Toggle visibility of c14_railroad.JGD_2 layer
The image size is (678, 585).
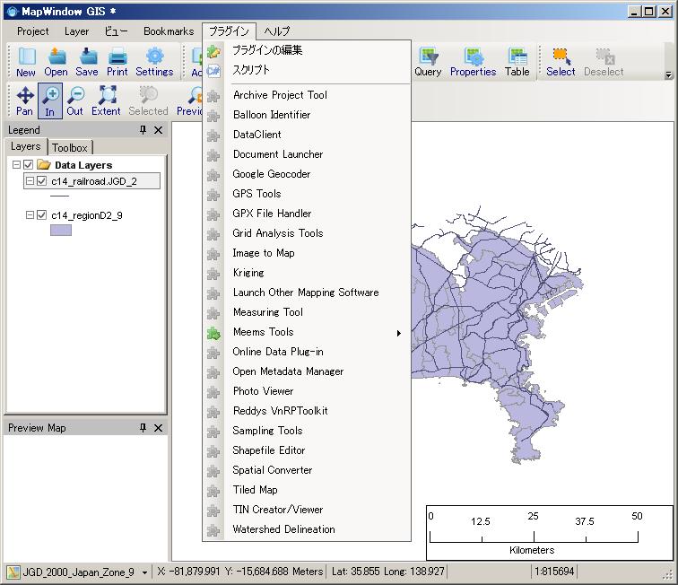(41, 181)
